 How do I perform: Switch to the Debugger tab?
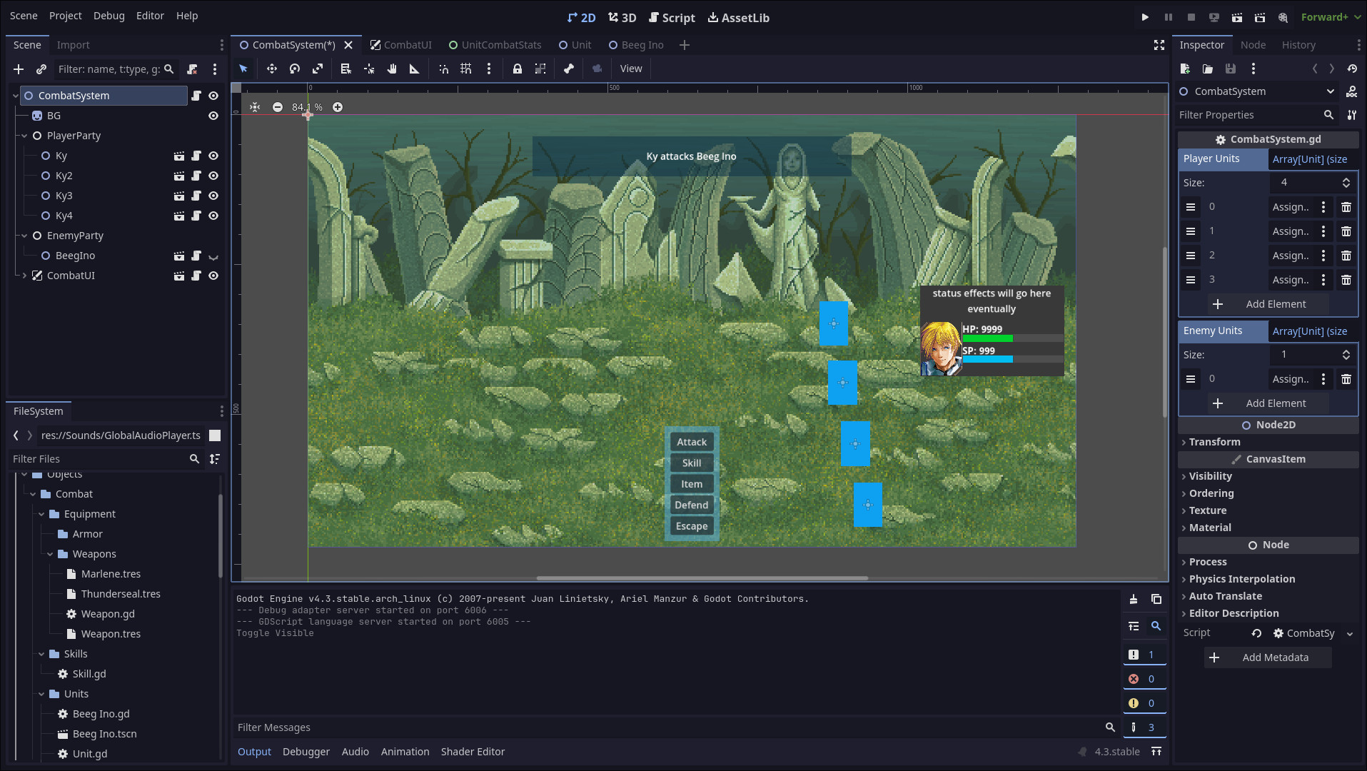pyautogui.click(x=306, y=751)
